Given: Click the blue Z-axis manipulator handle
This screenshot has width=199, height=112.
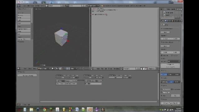Looking at the screenshot, I should [x=62, y=28].
